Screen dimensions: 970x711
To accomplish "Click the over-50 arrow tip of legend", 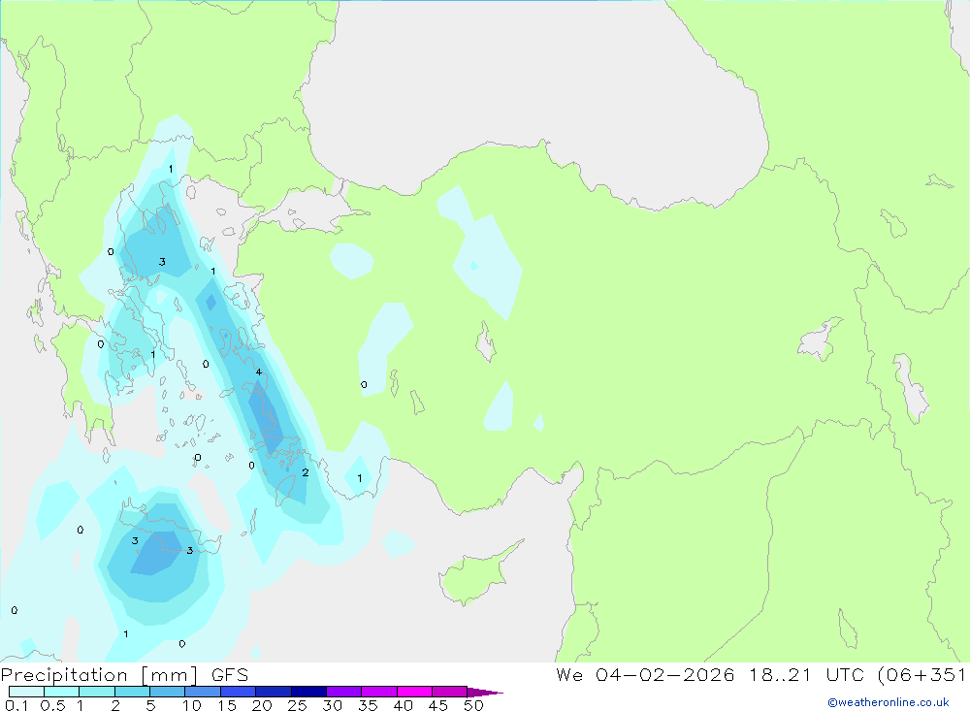I will (x=485, y=693).
